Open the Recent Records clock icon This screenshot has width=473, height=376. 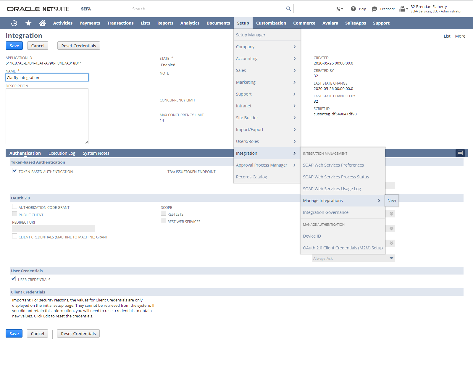pyautogui.click(x=14, y=23)
